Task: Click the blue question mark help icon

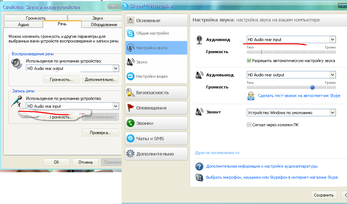Action: (x=199, y=167)
